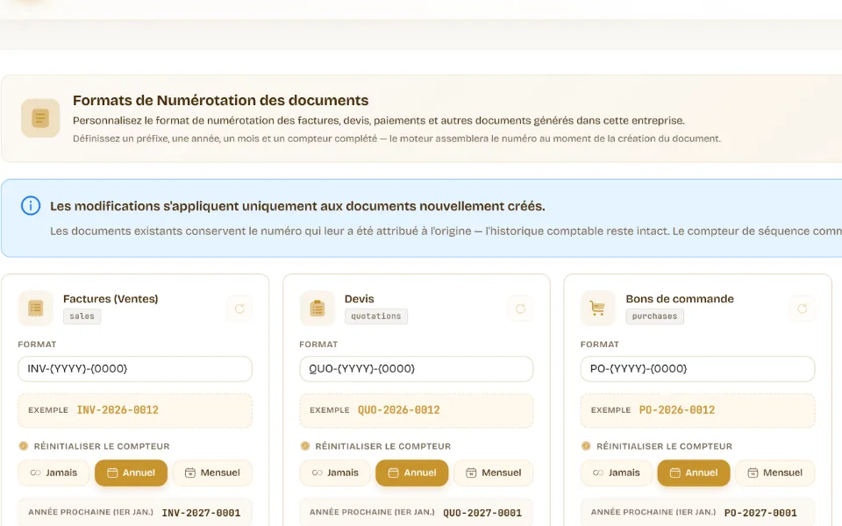Click next-year preview PO-2027-0001
Screen dimensions: 842x526
760,513
